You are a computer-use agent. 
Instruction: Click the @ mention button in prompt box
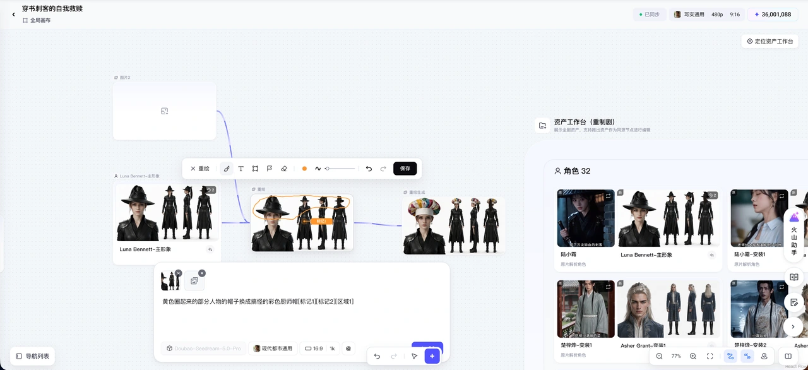point(348,349)
